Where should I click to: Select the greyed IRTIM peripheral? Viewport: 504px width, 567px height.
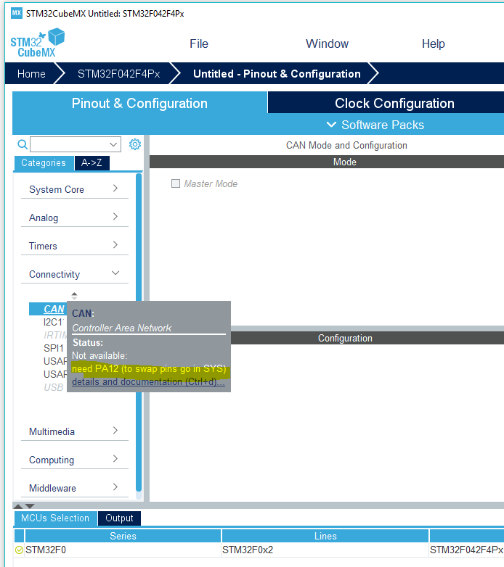(54, 335)
